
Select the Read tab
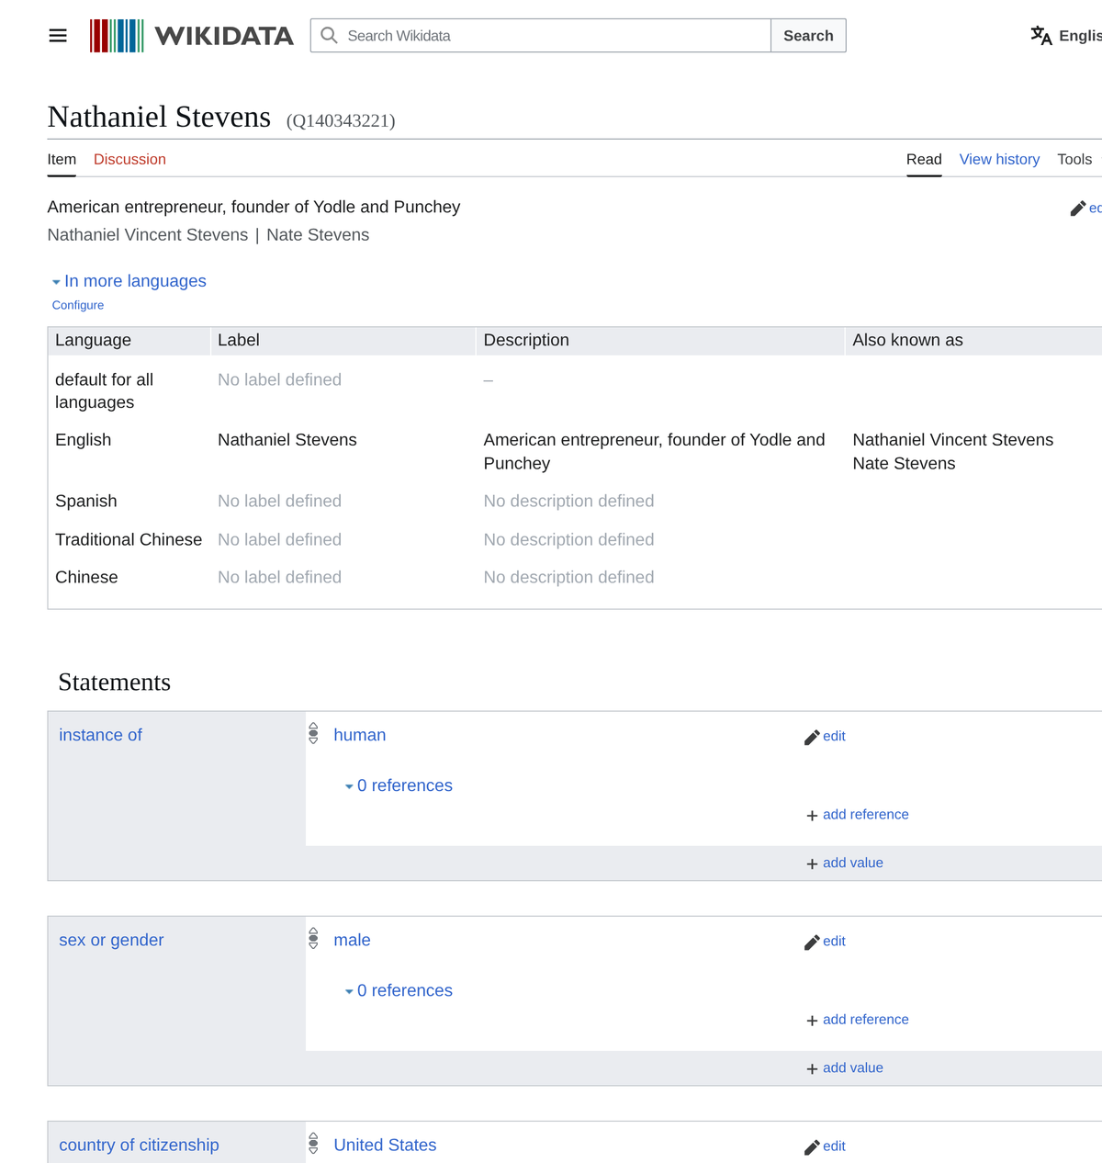pos(924,159)
